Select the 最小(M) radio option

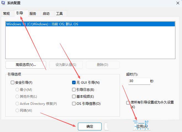pos(17,89)
